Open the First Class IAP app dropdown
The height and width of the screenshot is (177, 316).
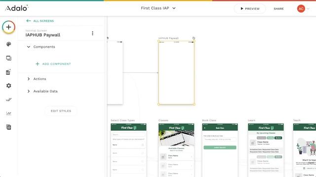click(x=158, y=8)
